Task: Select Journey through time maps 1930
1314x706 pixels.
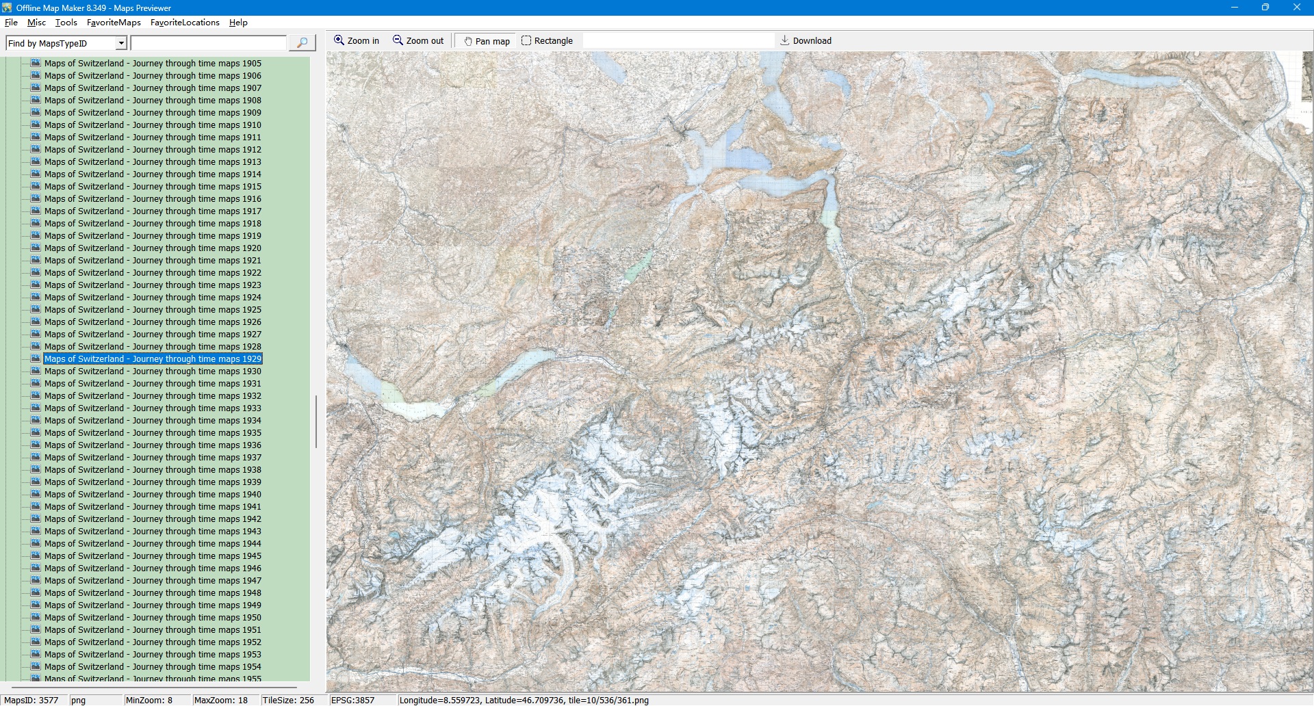Action: (x=153, y=371)
